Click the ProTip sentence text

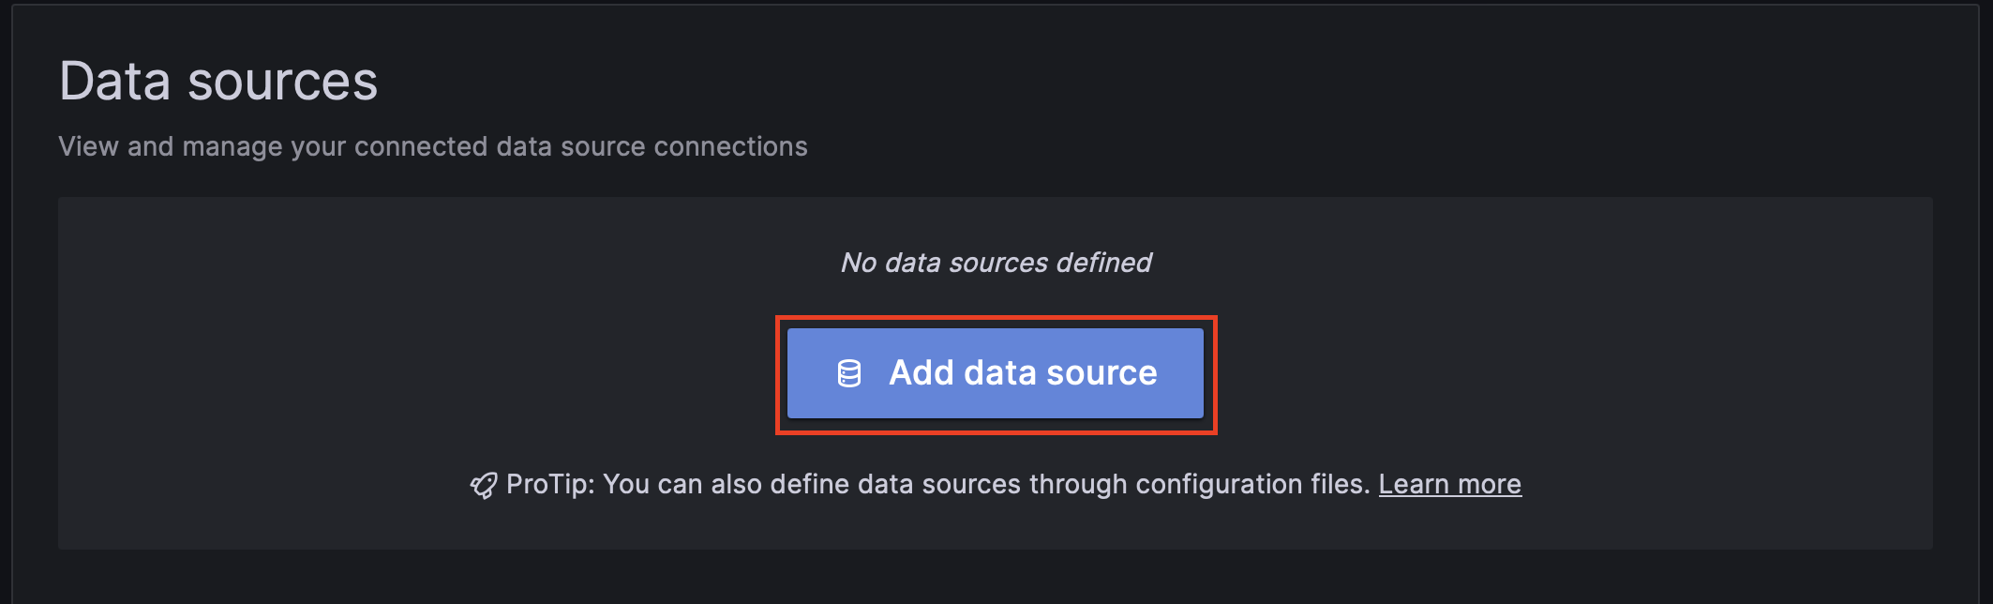[x=937, y=484]
